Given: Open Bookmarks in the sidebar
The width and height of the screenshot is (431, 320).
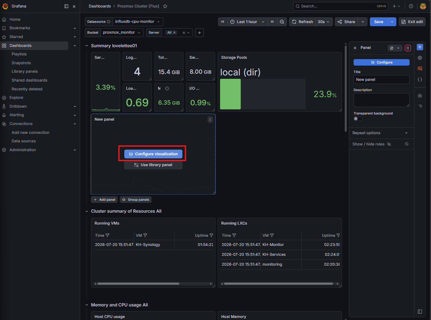Looking at the screenshot, I should (20, 28).
